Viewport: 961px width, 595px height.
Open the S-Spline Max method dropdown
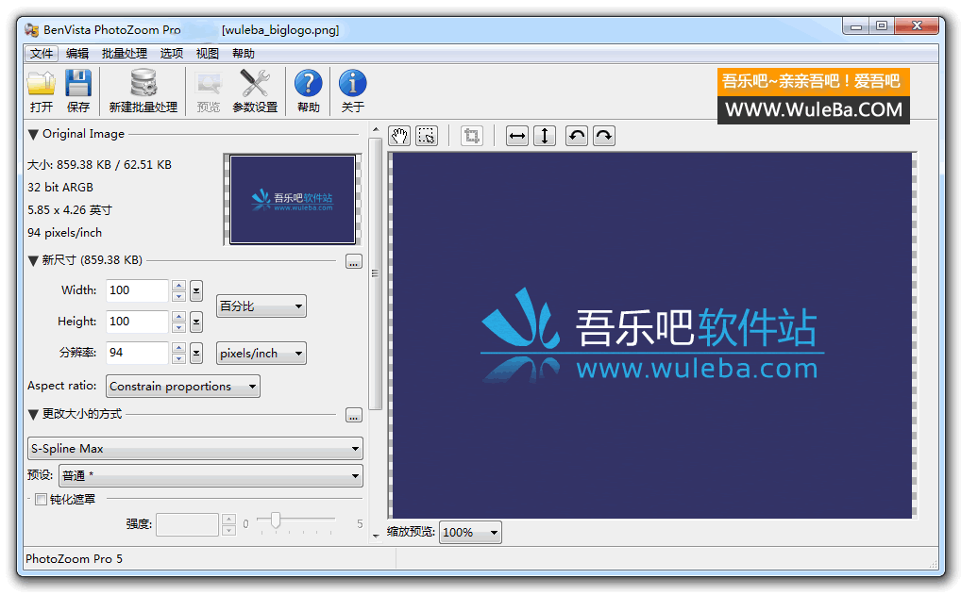[194, 449]
